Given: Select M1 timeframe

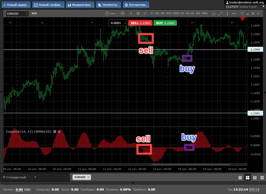Looking at the screenshot, I should (x=157, y=14).
